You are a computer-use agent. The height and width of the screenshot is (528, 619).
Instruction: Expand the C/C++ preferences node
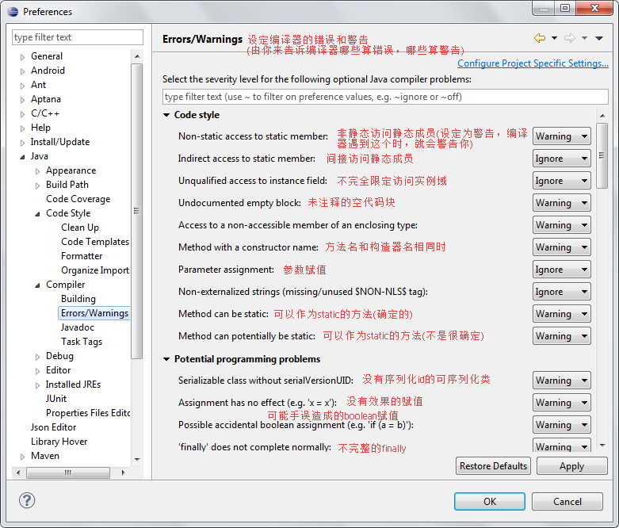pos(22,114)
